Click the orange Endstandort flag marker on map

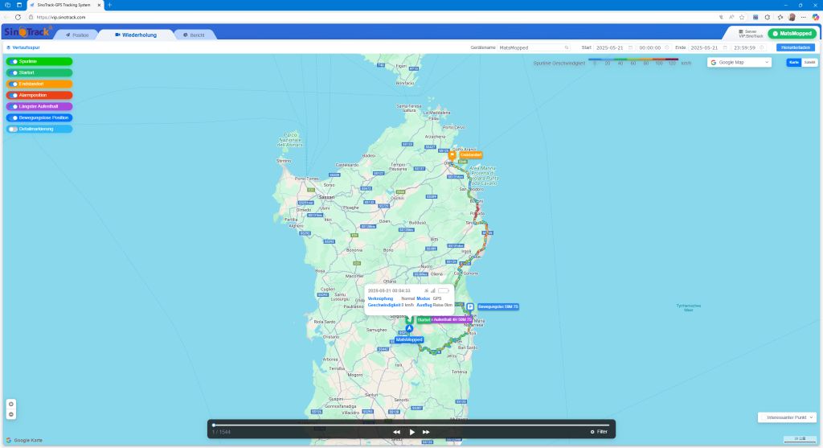pyautogui.click(x=452, y=154)
